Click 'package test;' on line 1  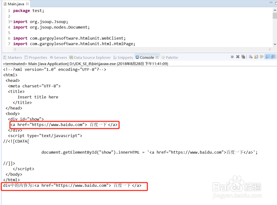pyautogui.click(x=29, y=11)
